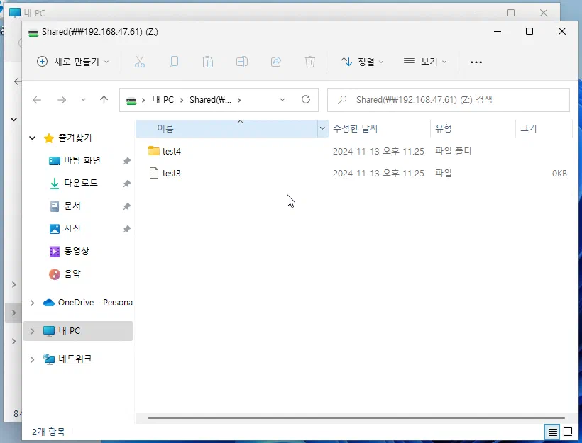Go up one folder level
582x443 pixels.
coord(104,100)
